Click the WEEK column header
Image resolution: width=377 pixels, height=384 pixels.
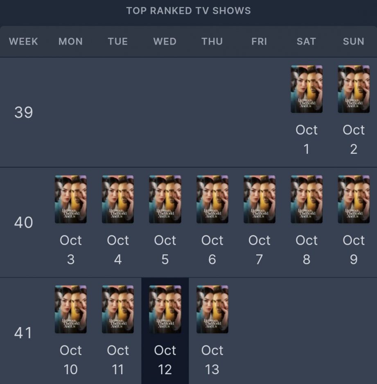(x=23, y=41)
